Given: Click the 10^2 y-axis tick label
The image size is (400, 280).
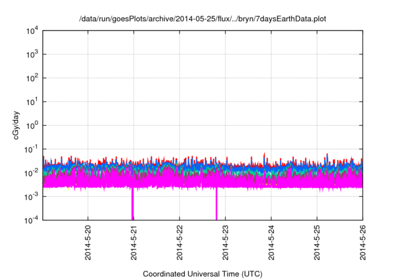Looking at the screenshot, I should [x=32, y=78].
